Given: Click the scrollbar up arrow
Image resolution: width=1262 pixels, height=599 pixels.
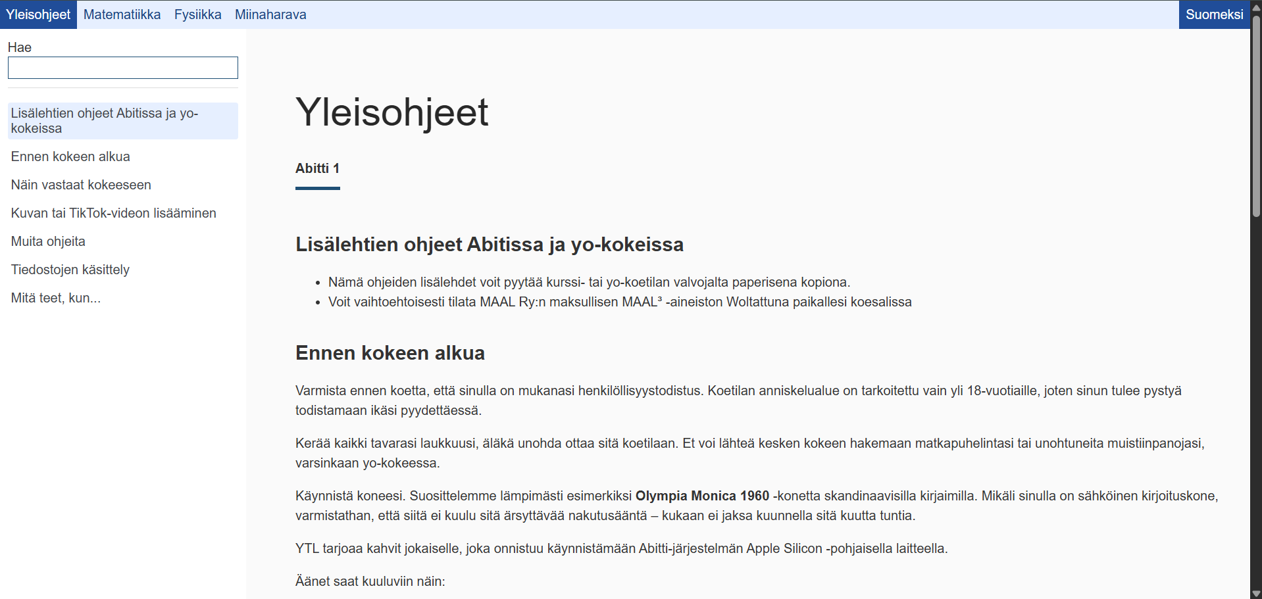Looking at the screenshot, I should (1256, 7).
